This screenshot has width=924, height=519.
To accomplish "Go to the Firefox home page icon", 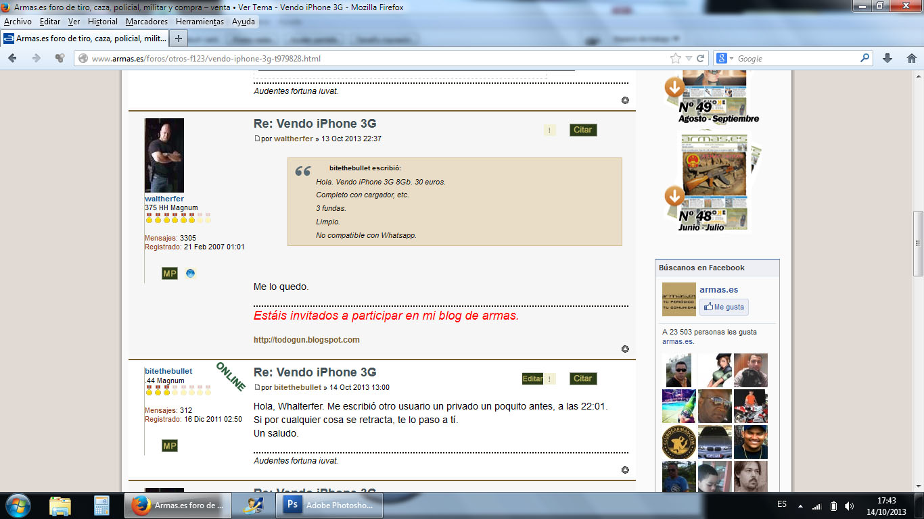I will 911,59.
